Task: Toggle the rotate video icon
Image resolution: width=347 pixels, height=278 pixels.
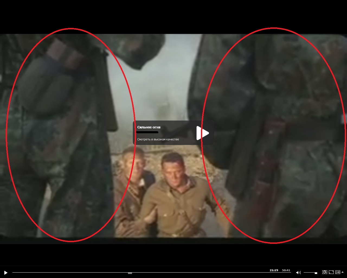Action: pos(324,272)
